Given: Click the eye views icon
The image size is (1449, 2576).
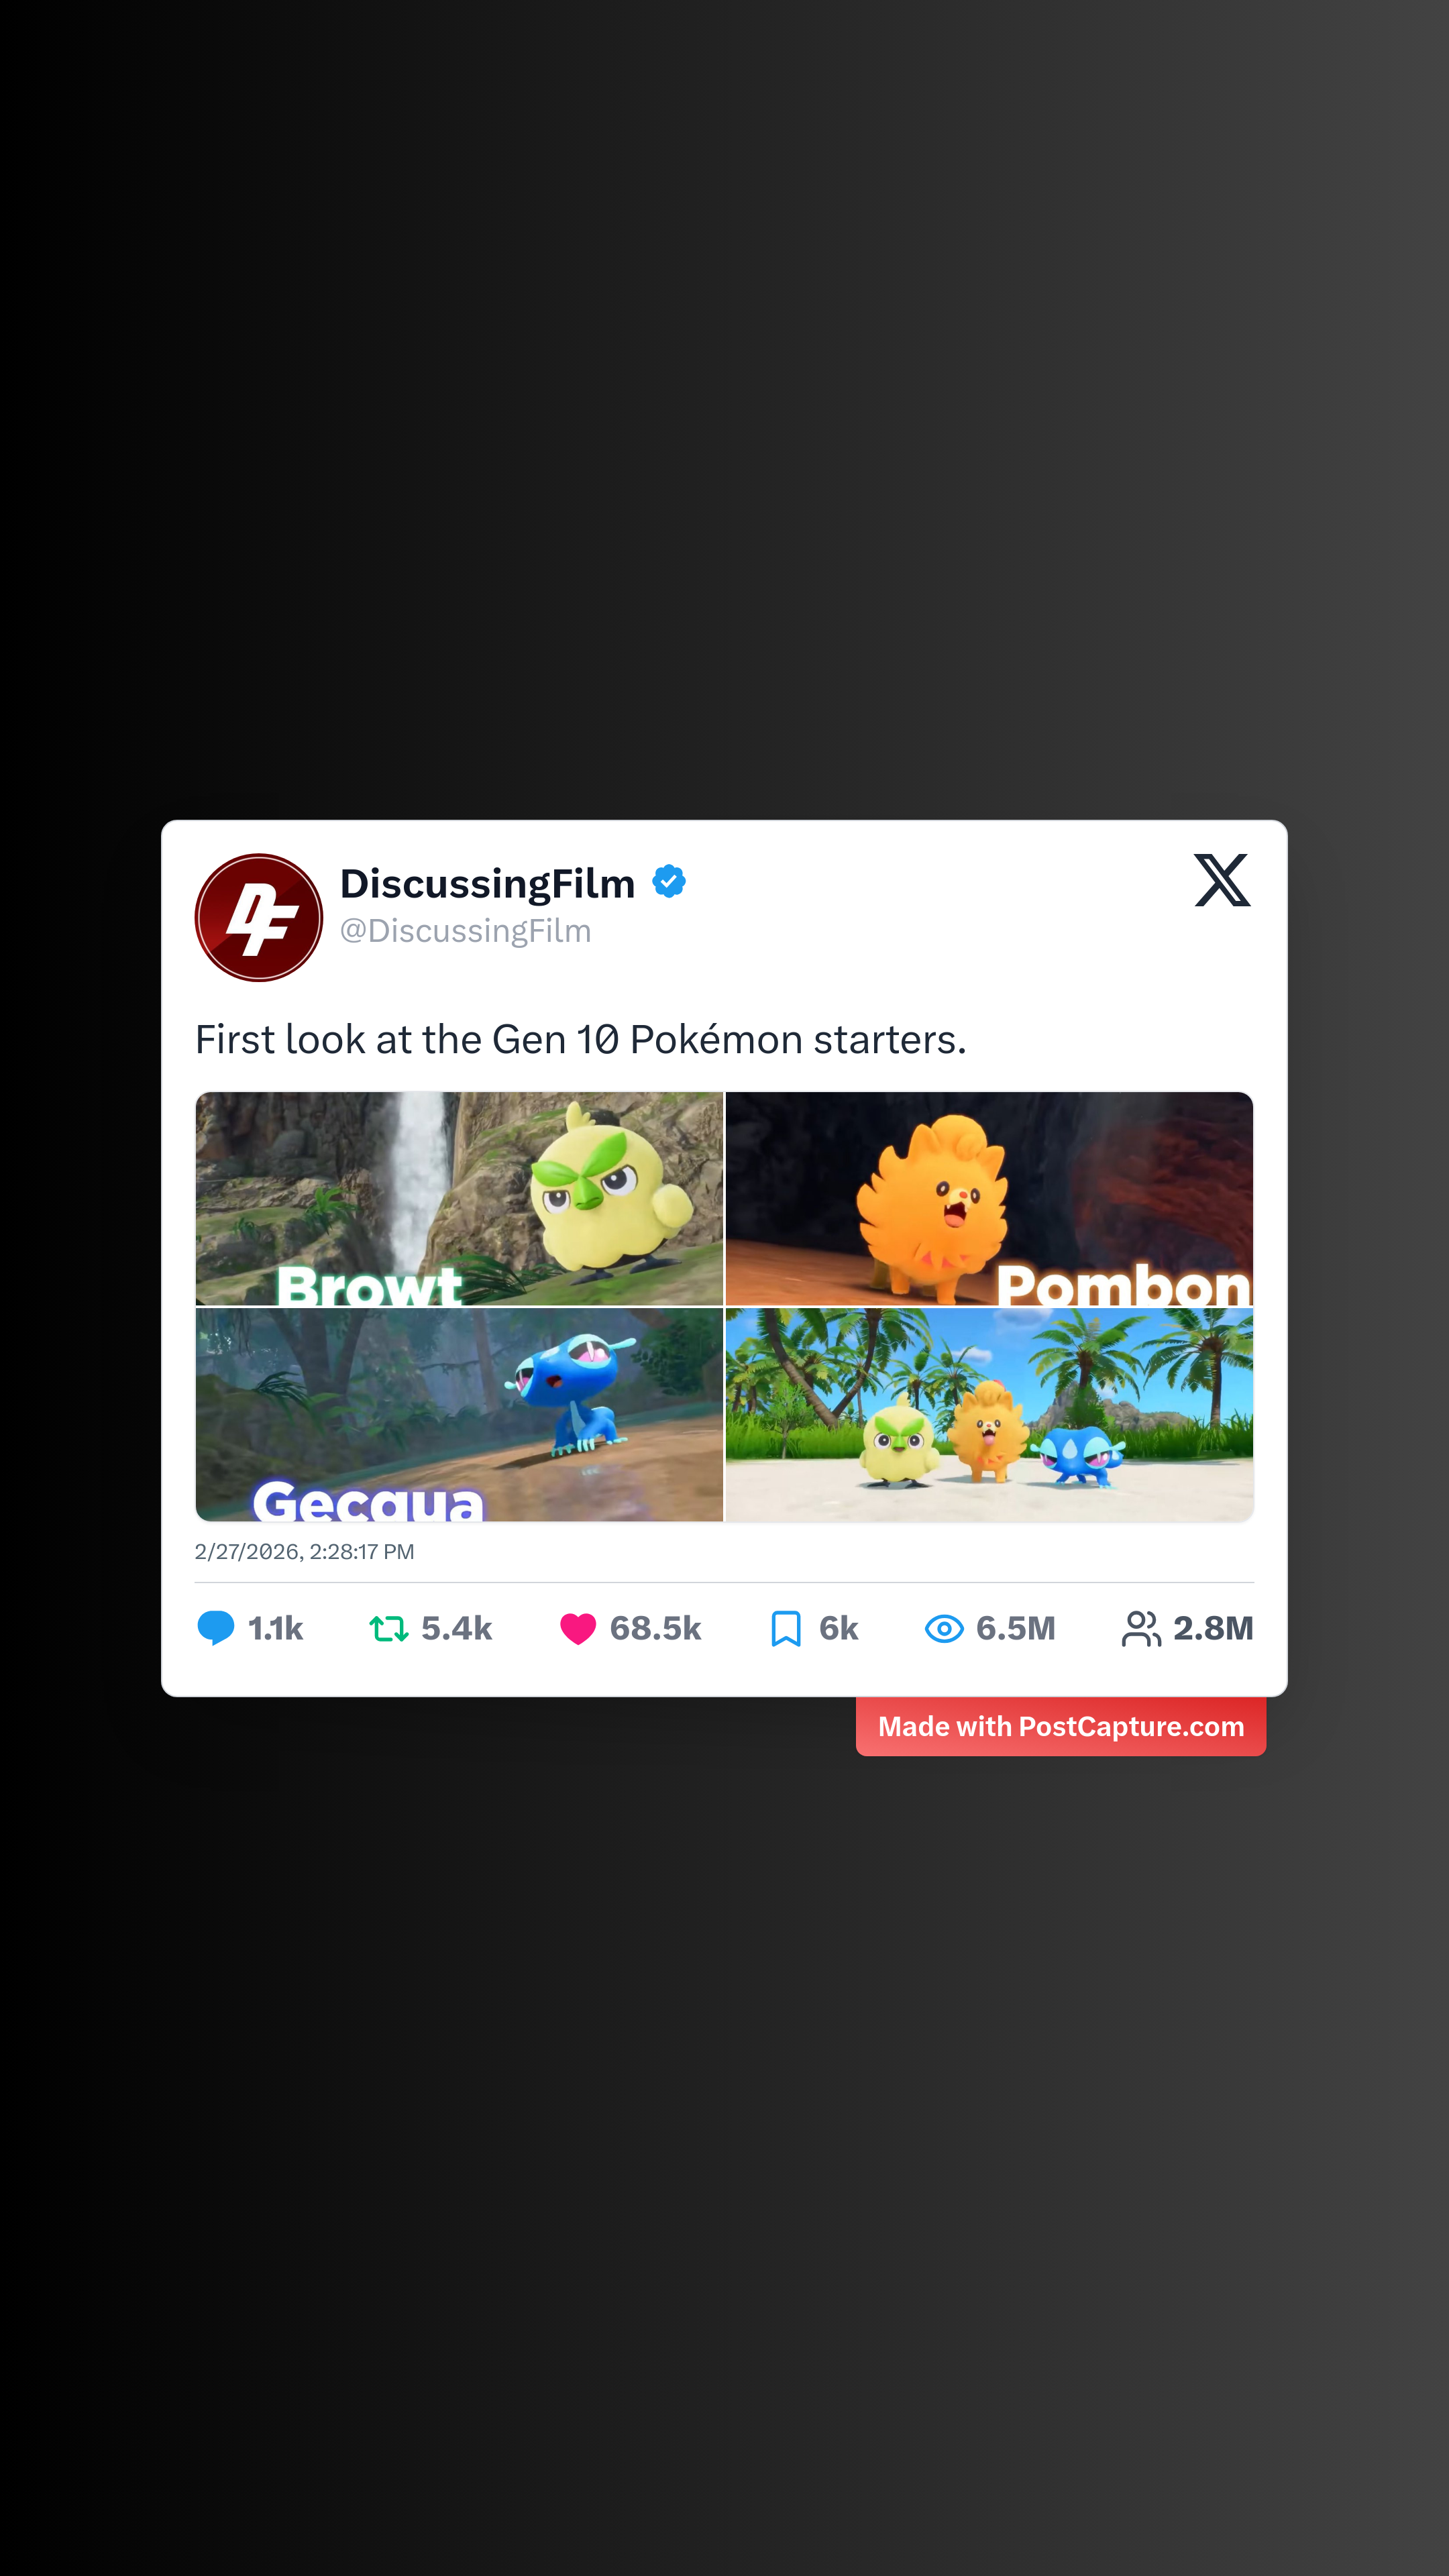Looking at the screenshot, I should pyautogui.click(x=944, y=1629).
